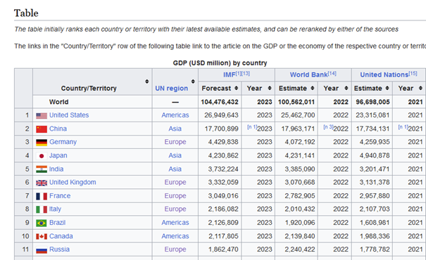
Task: Open footnote [15] beside United Nations
Action: point(413,74)
